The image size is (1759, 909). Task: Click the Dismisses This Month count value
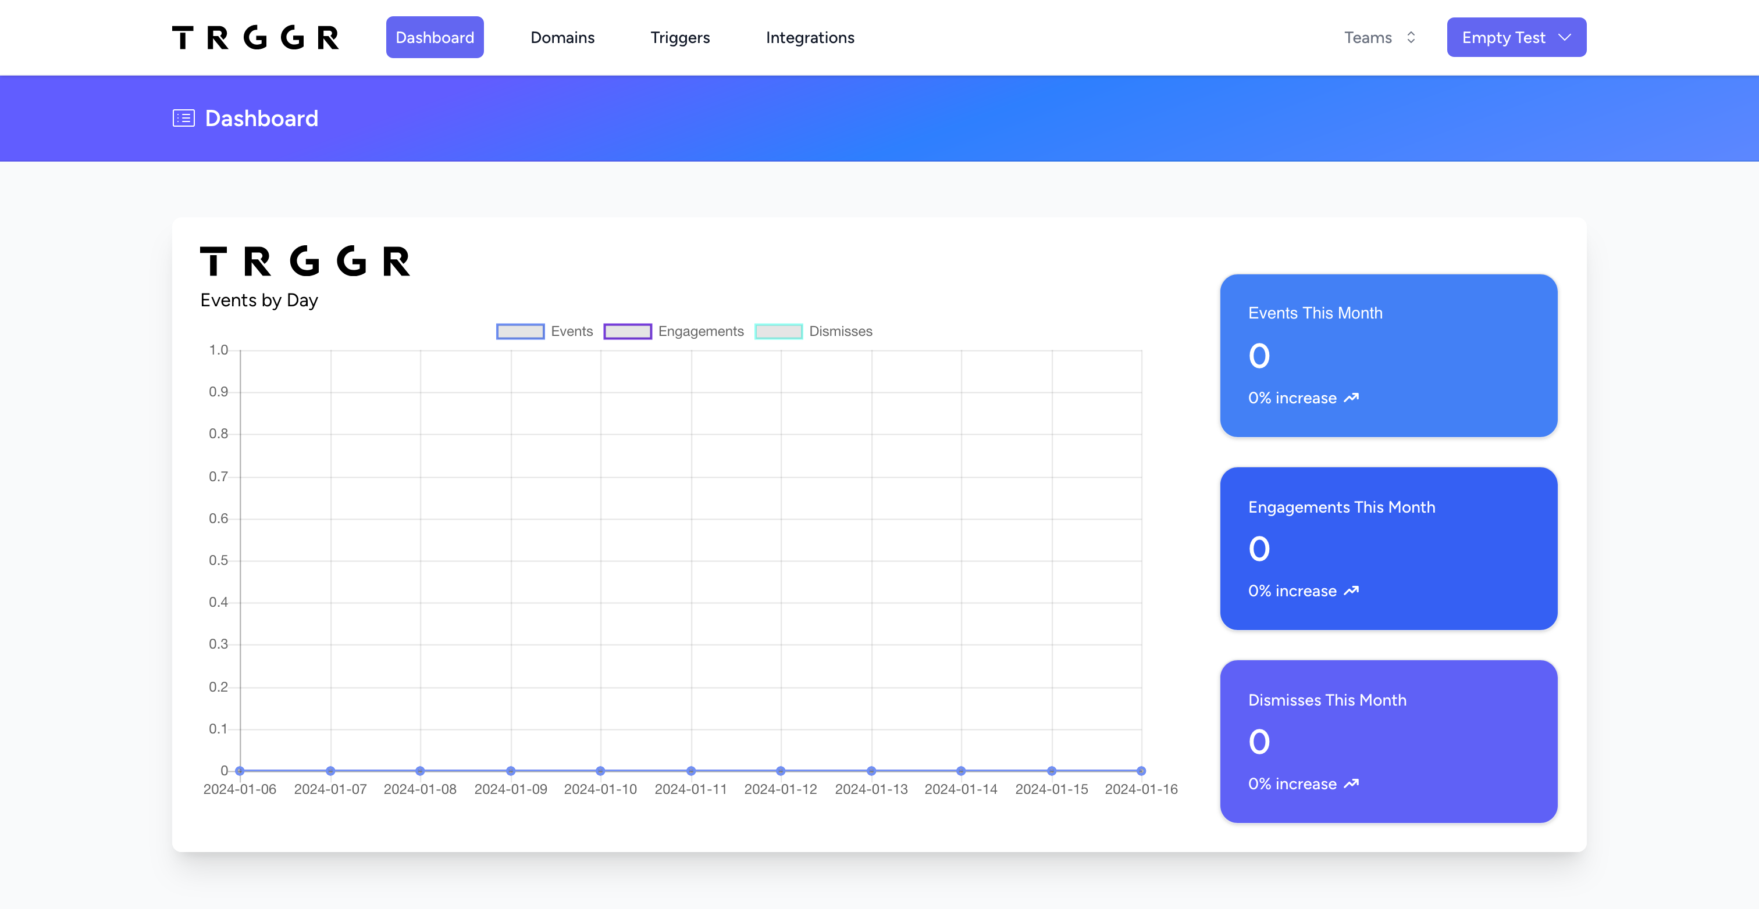tap(1259, 743)
